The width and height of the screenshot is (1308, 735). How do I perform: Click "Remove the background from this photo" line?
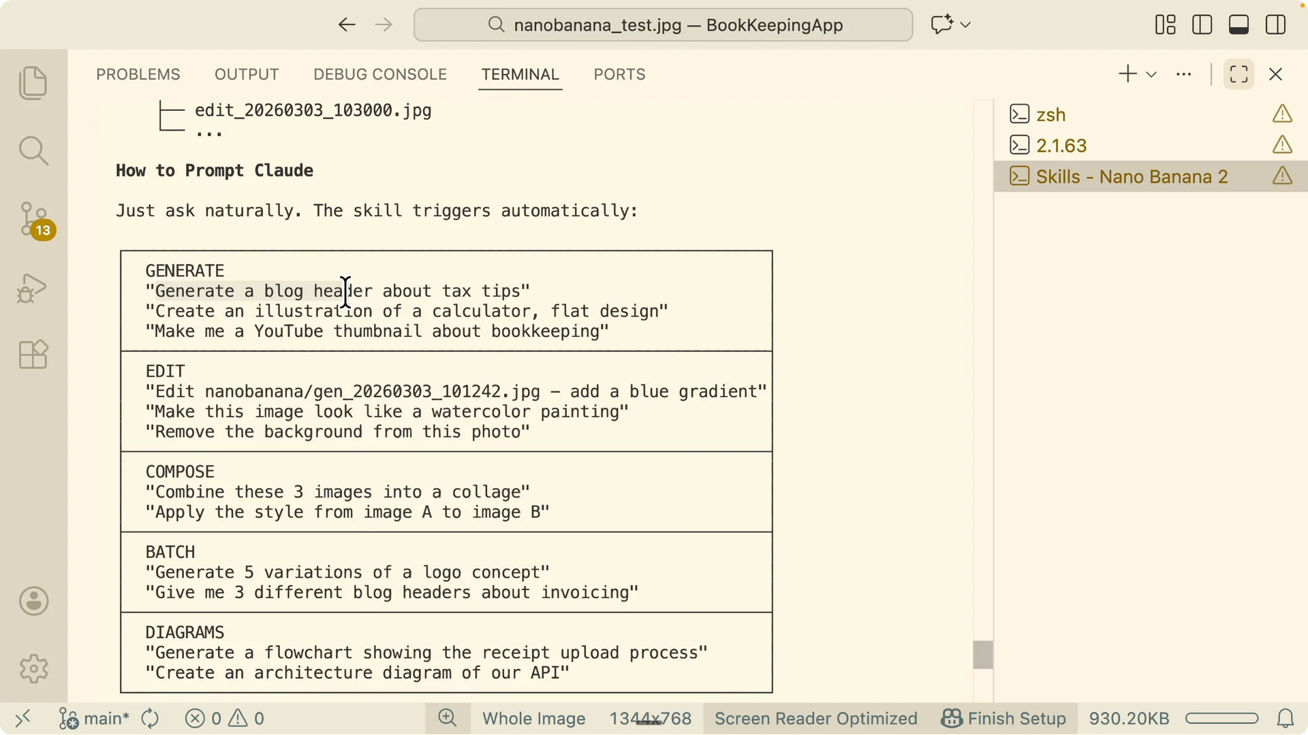tap(337, 432)
